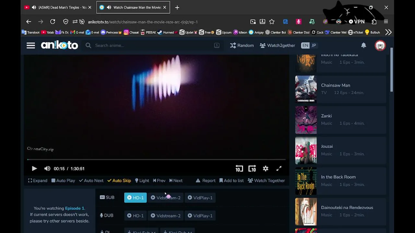Screen dimensions: 415x233
Task: Open a new browser tab
Action: coord(177,7)
